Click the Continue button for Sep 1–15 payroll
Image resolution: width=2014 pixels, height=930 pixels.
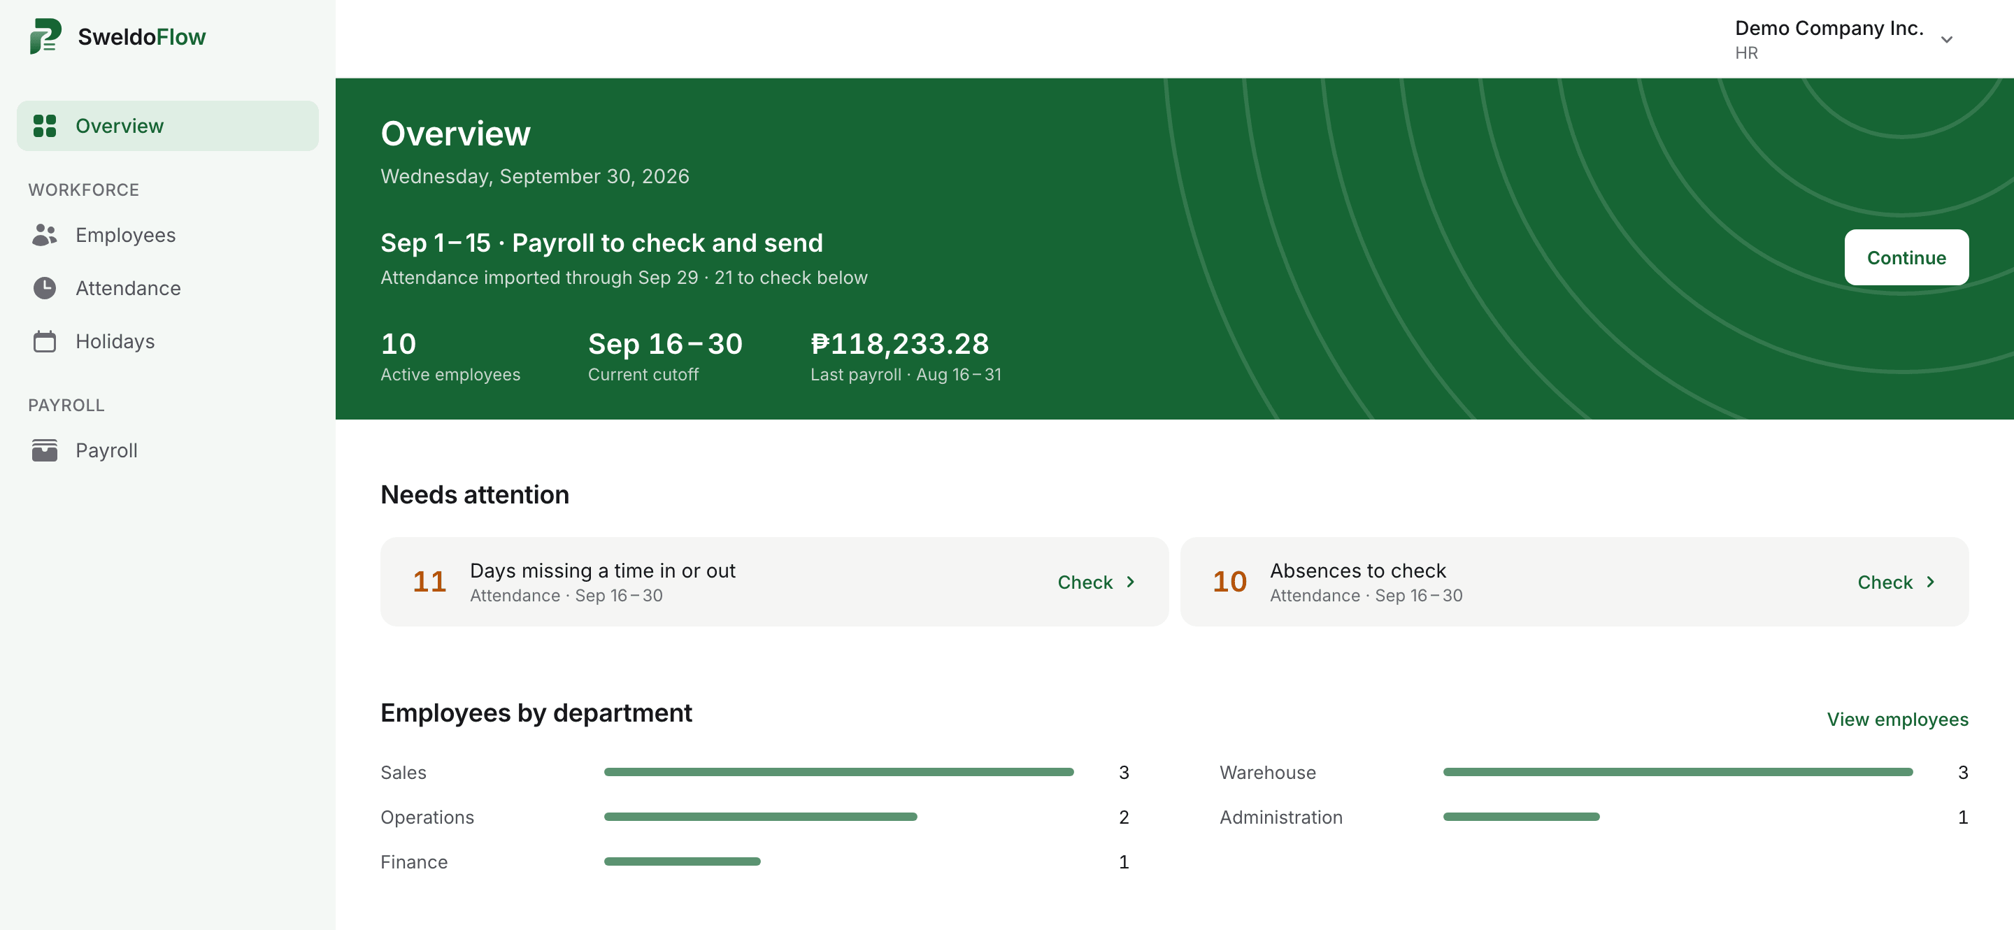(x=1906, y=258)
